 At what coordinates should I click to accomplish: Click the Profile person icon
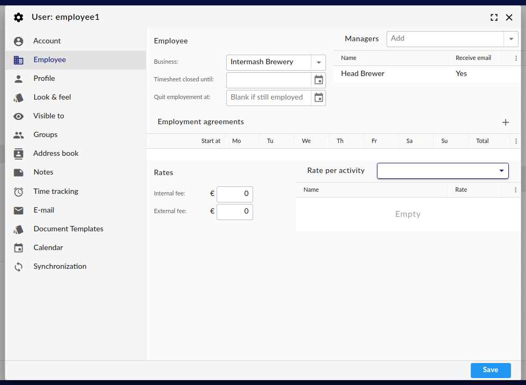[18, 79]
